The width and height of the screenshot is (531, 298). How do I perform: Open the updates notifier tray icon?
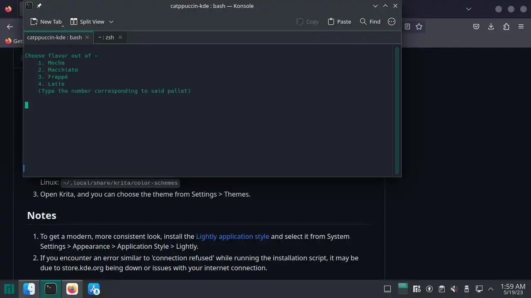(429, 289)
